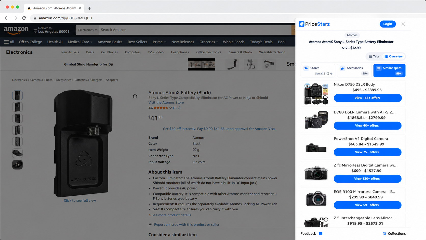426x240 pixels.
Task: Expand the Prime dropdown menu
Action: pos(159,42)
